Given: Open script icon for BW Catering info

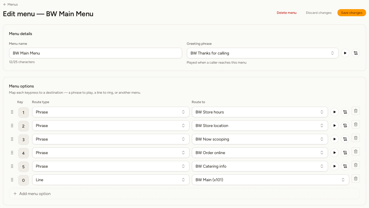Looking at the screenshot, I should coord(345,166).
